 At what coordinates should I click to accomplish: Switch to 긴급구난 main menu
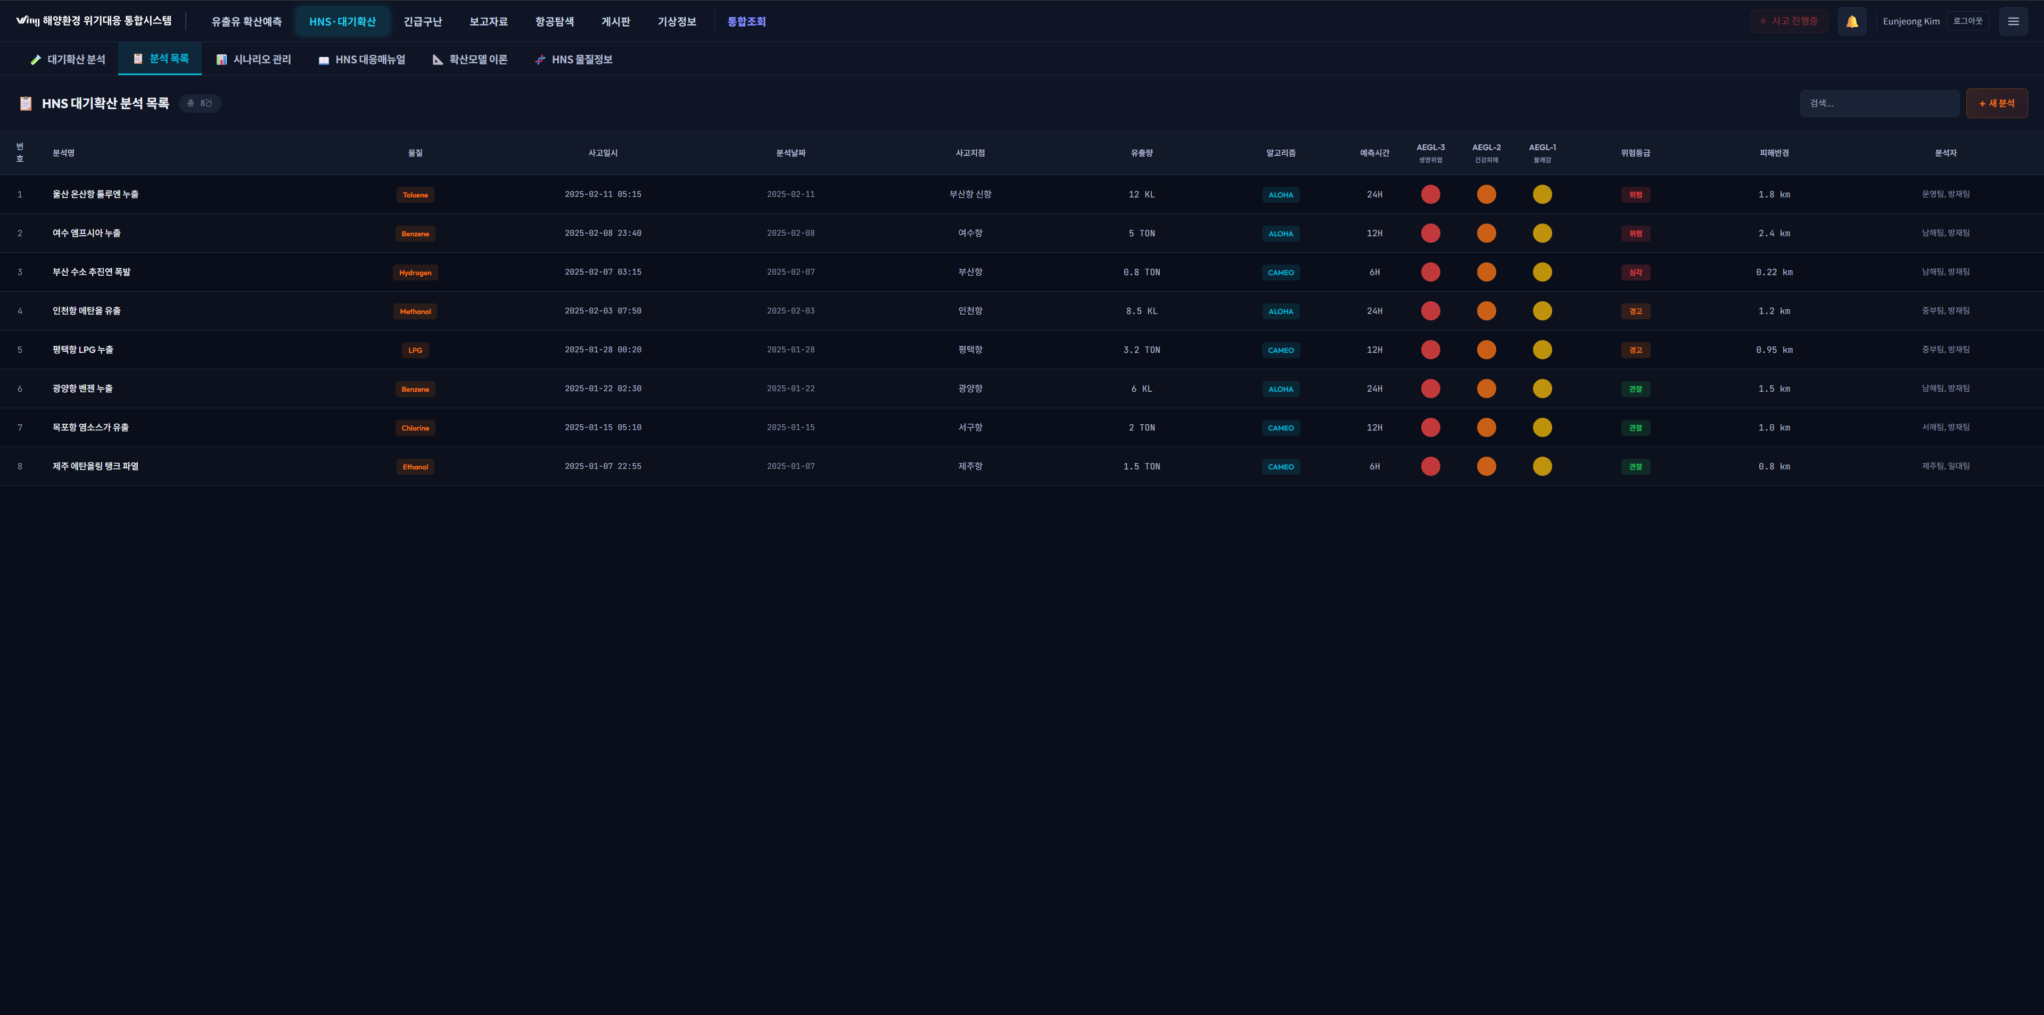[422, 21]
